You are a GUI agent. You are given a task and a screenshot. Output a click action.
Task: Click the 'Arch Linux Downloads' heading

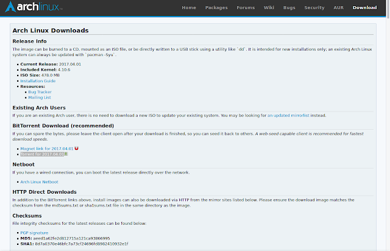pos(51,30)
